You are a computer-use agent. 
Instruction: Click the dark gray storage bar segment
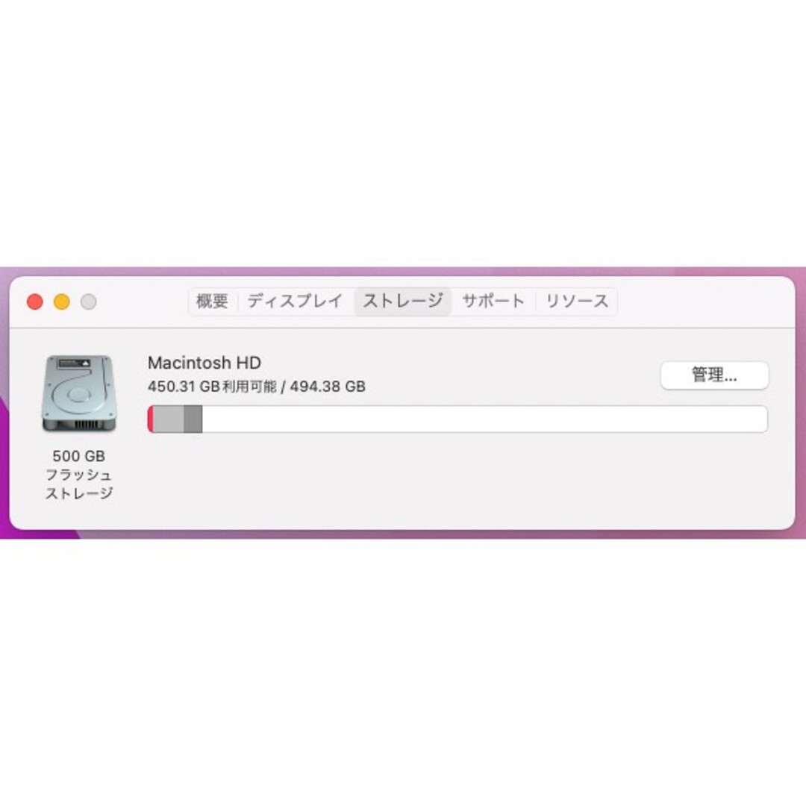point(193,419)
